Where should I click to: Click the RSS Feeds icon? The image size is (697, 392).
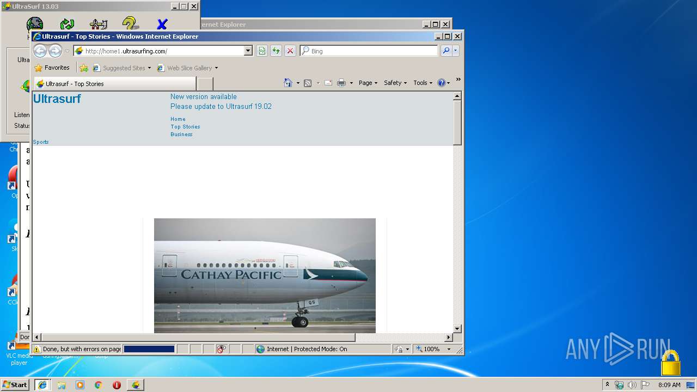click(x=308, y=83)
